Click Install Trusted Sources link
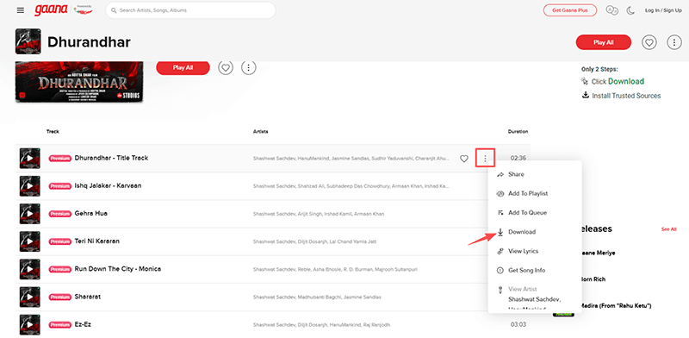The height and width of the screenshot is (338, 689). (626, 96)
